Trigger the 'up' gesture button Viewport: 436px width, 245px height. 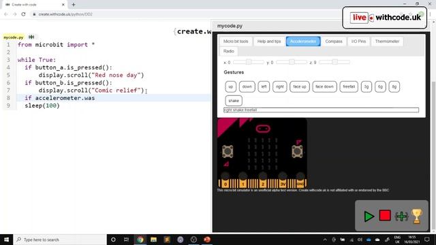click(x=230, y=86)
